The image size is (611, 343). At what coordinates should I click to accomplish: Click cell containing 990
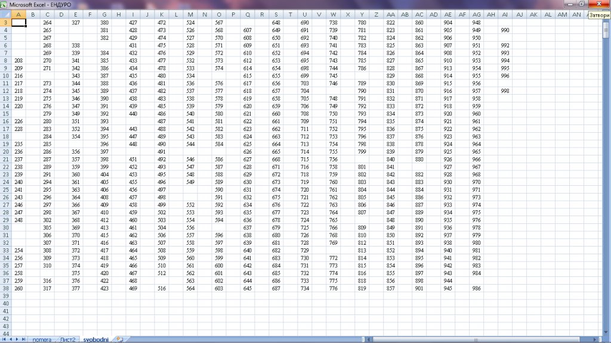[505, 30]
